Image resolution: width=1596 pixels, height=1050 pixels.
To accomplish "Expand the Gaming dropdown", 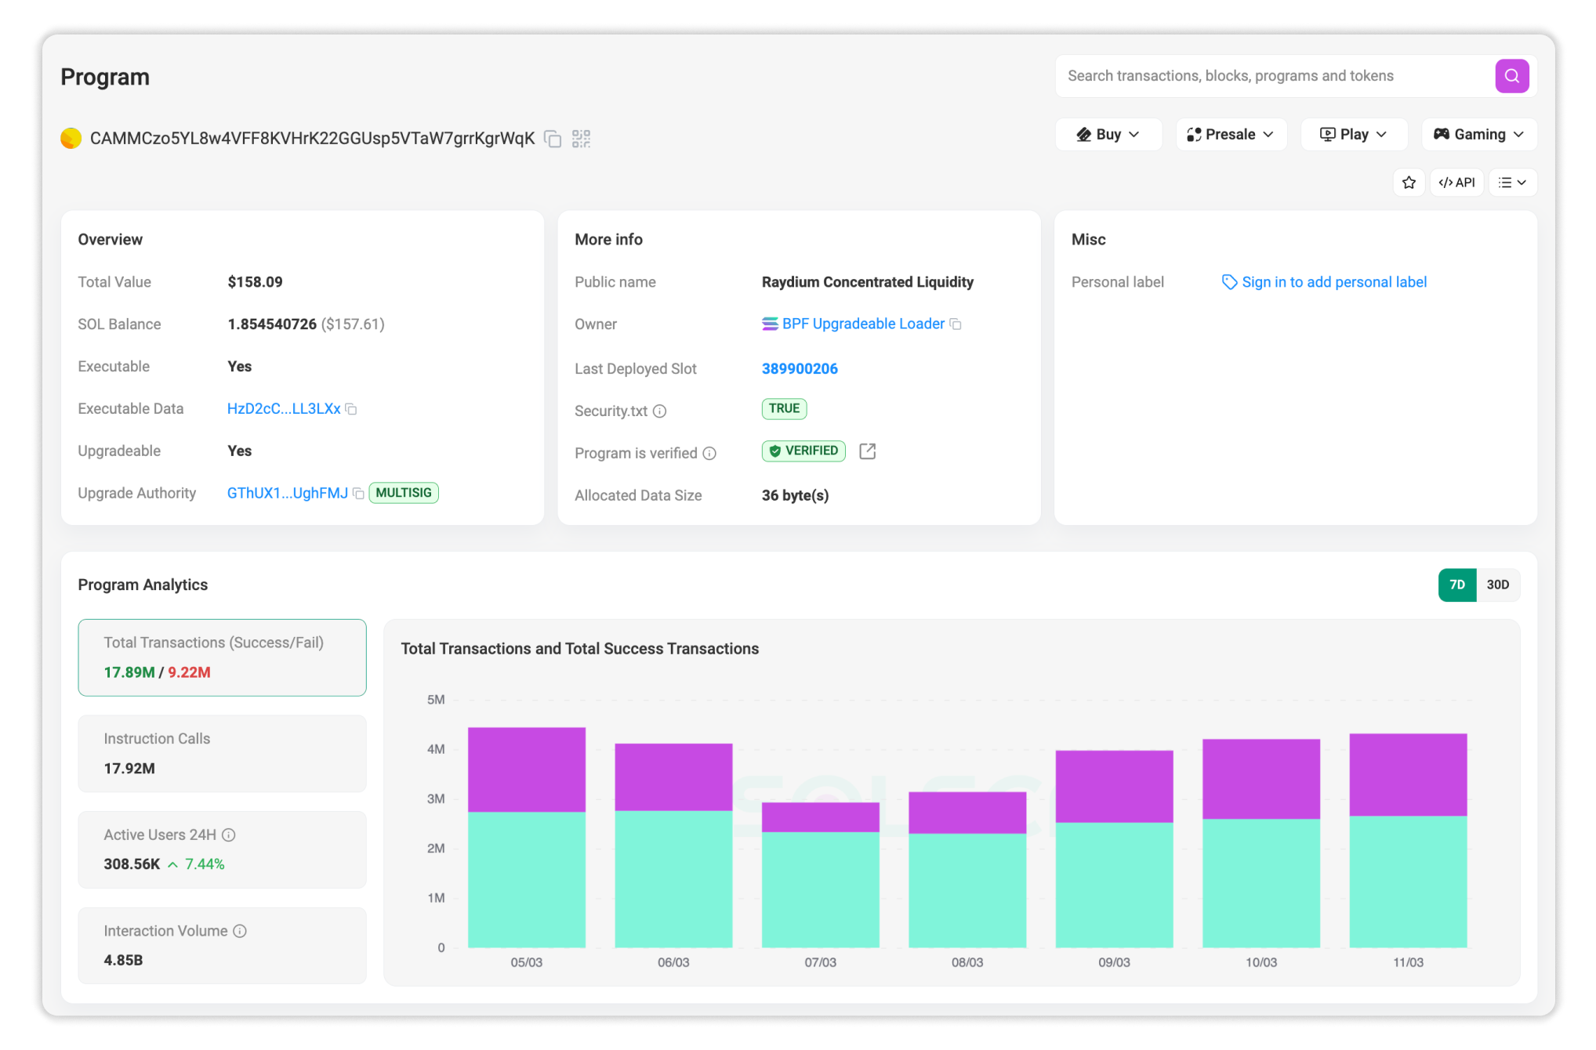I will click(1478, 135).
